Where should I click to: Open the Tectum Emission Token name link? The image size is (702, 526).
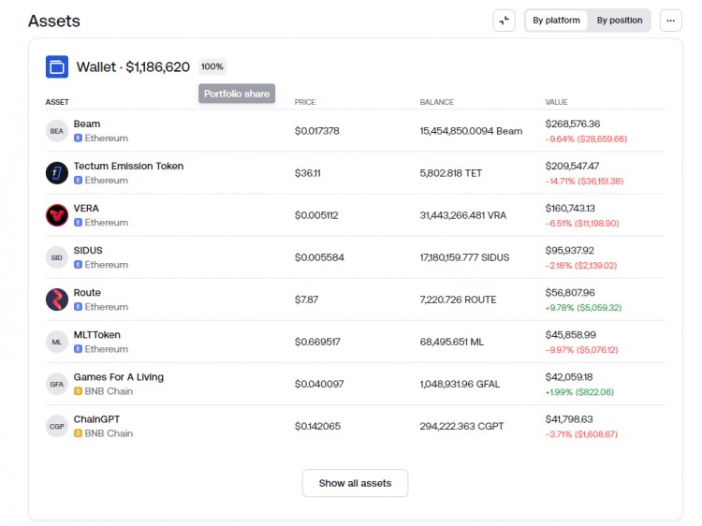point(128,166)
